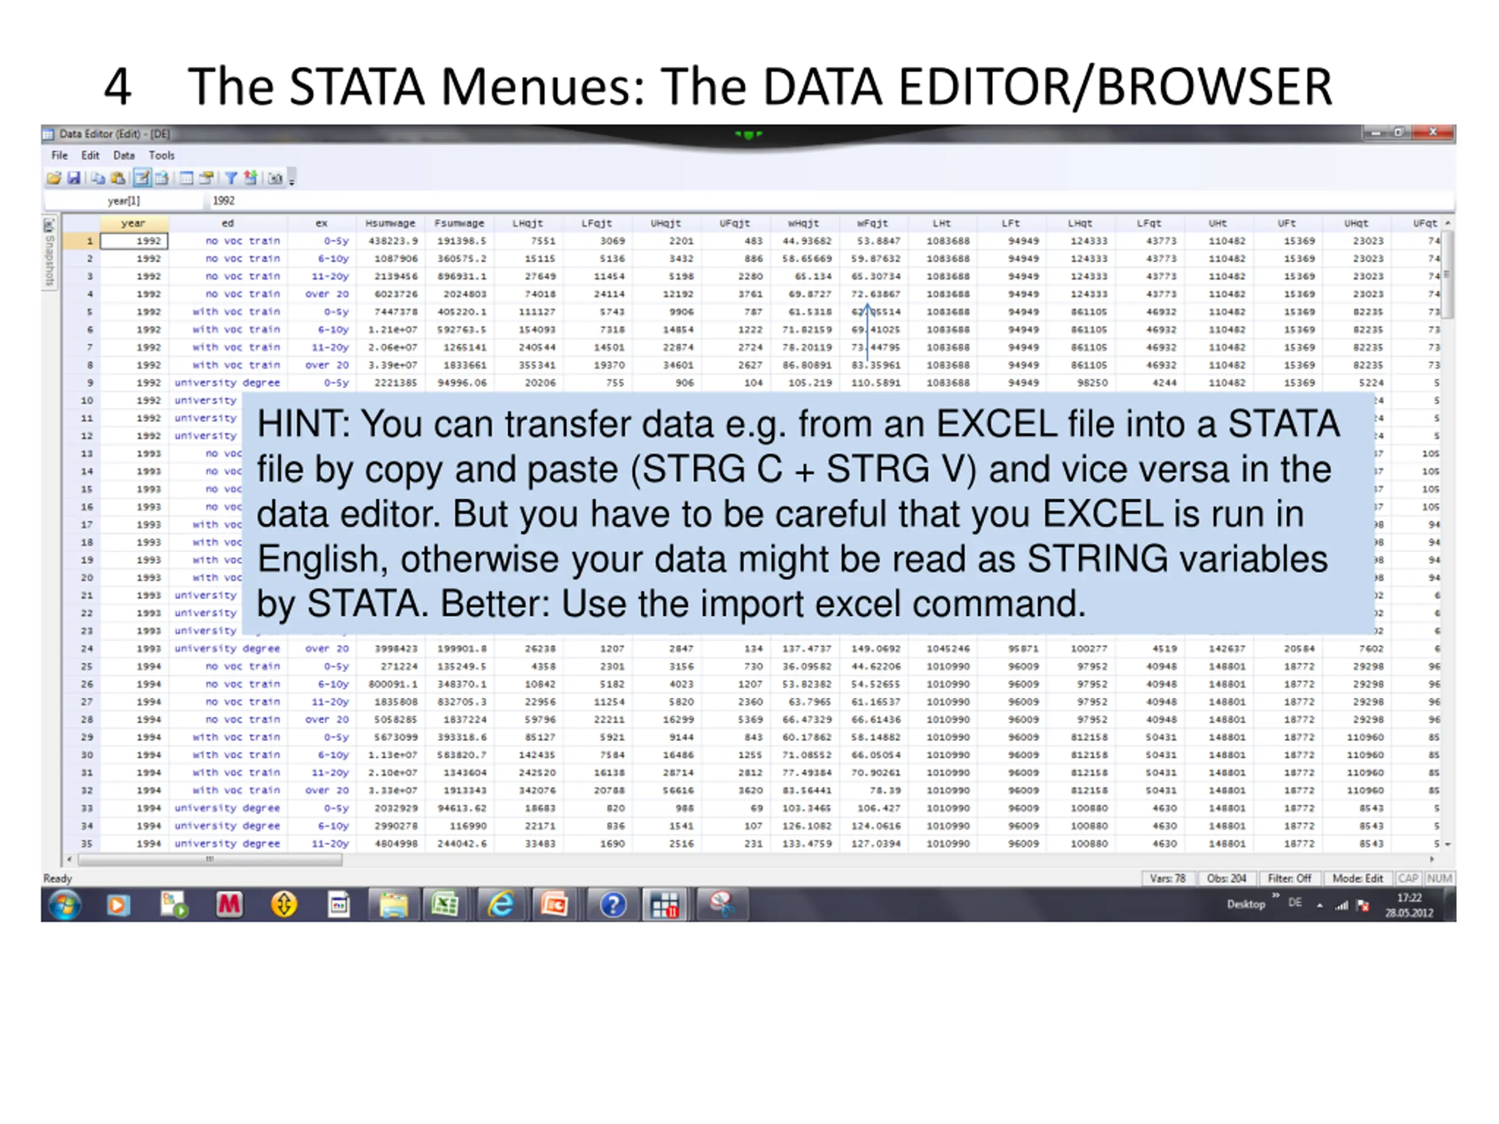This screenshot has width=1499, height=1124.
Task: Click 'university degree' cell in row 33
Action: coord(228,808)
